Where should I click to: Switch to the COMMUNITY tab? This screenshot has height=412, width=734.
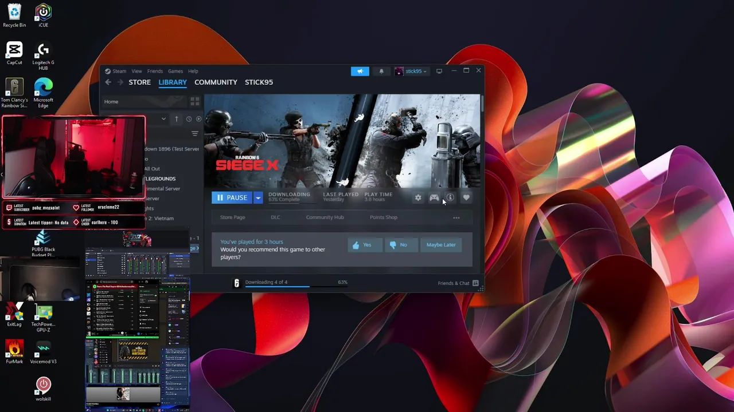[x=216, y=82]
